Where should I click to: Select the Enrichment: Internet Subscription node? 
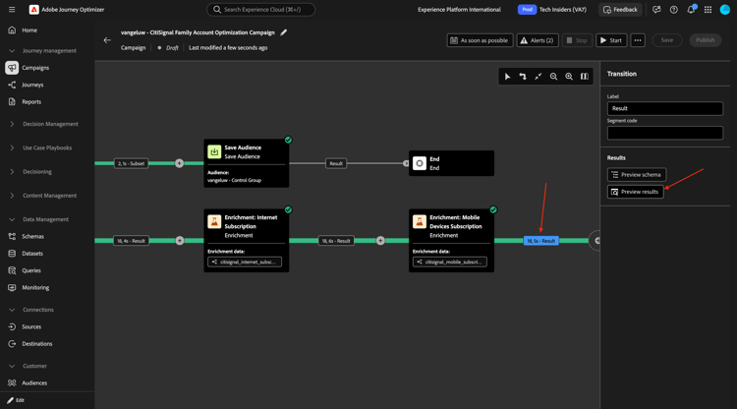click(x=247, y=240)
